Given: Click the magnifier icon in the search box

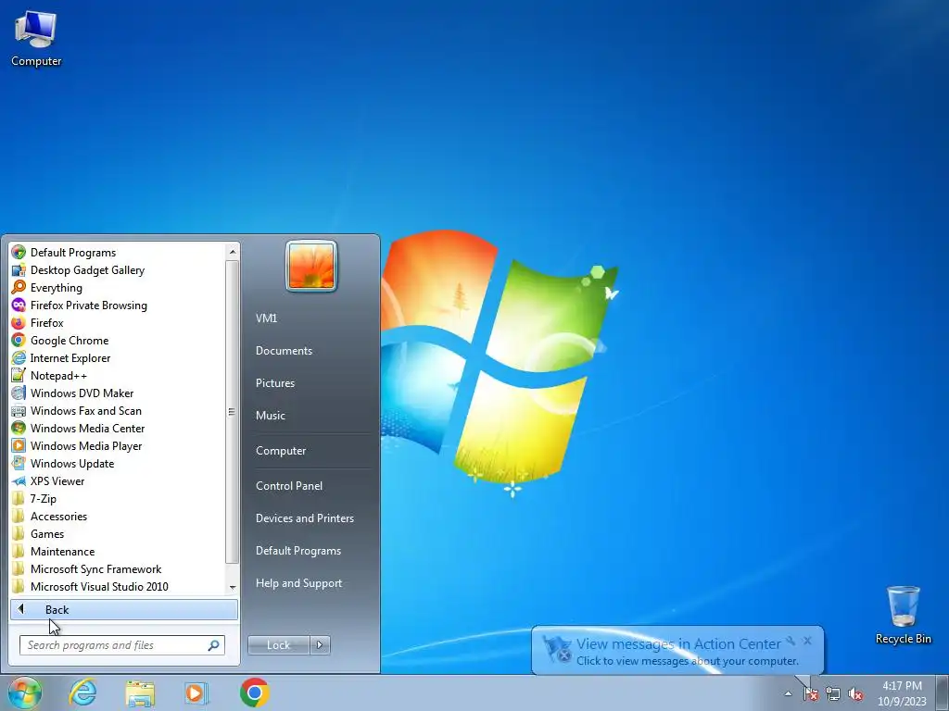Looking at the screenshot, I should (x=214, y=645).
